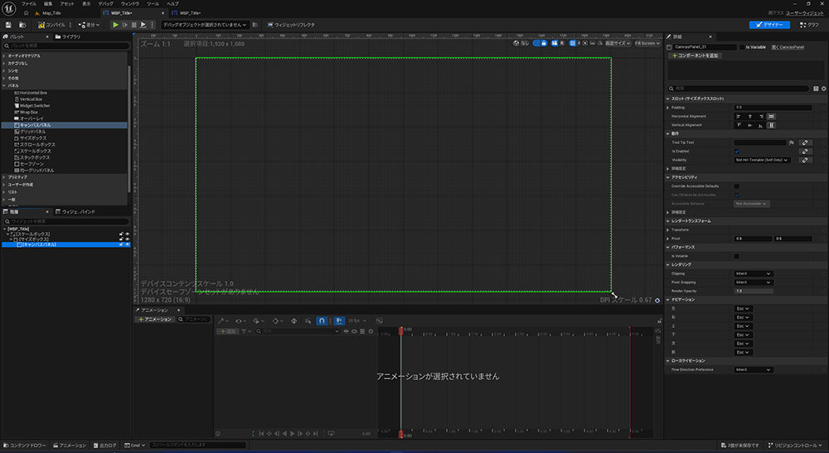Open the Visibility dropdown

pyautogui.click(x=762, y=160)
